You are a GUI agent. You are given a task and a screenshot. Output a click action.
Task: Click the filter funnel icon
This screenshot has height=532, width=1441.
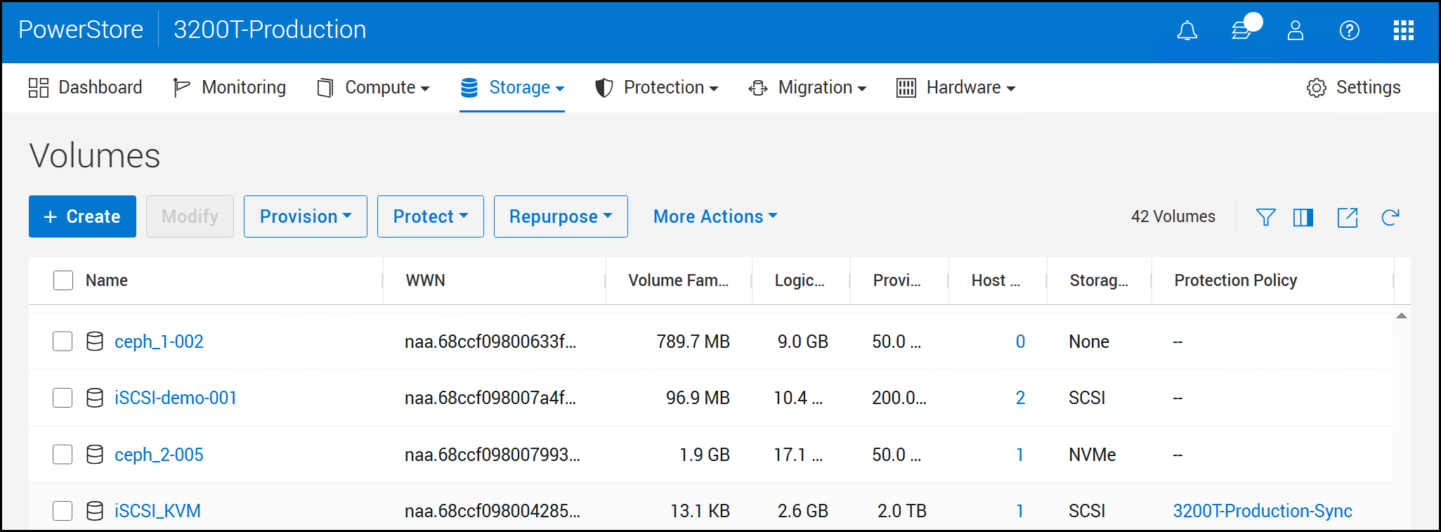(1265, 217)
